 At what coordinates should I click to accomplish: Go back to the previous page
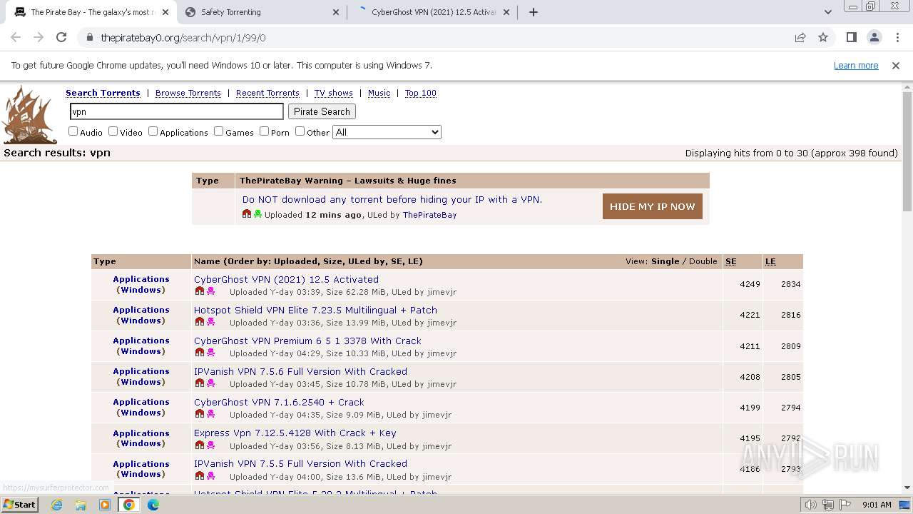pos(16,38)
